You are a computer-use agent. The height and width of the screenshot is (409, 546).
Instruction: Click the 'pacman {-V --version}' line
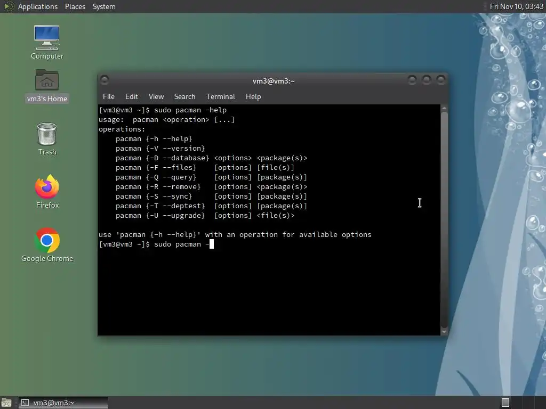click(x=160, y=149)
